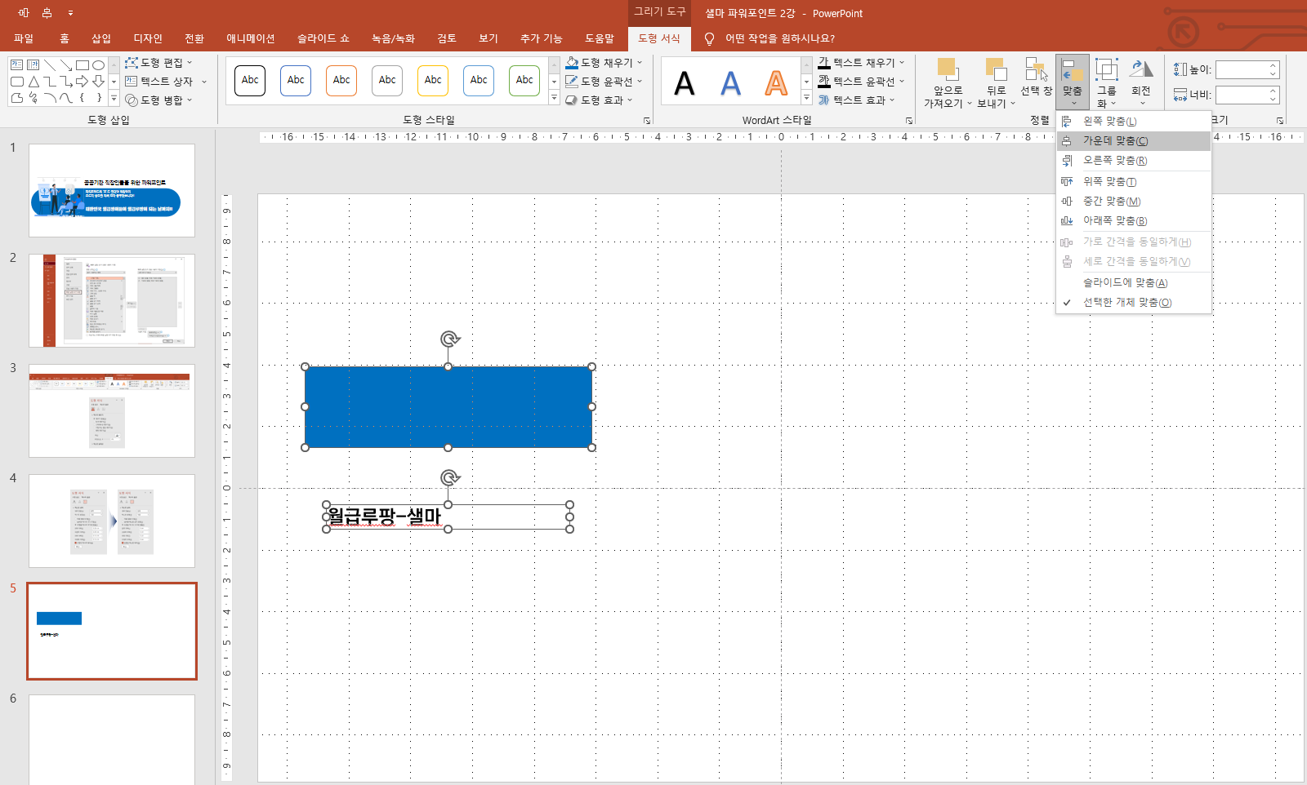Expand the Shape Effects (도형 효과) dropdown
This screenshot has width=1307, height=785.
[x=630, y=100]
